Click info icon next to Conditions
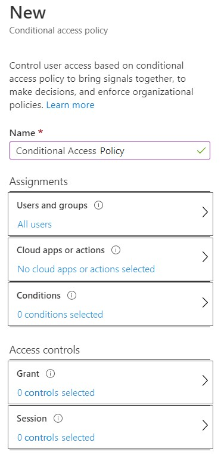Viewport: 221px width, 458px height. (x=71, y=296)
